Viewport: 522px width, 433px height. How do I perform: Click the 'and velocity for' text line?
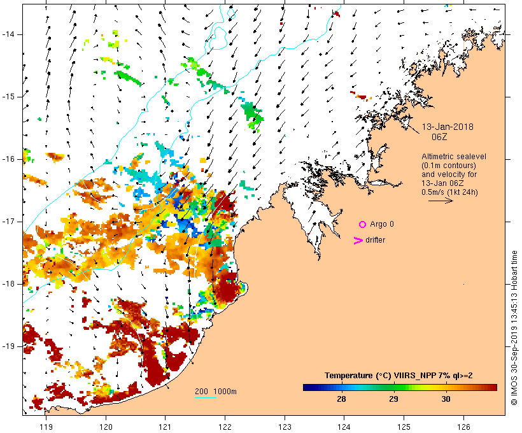[x=449, y=174]
